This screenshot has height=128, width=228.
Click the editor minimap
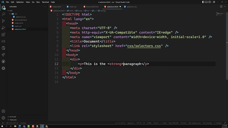[221, 14]
